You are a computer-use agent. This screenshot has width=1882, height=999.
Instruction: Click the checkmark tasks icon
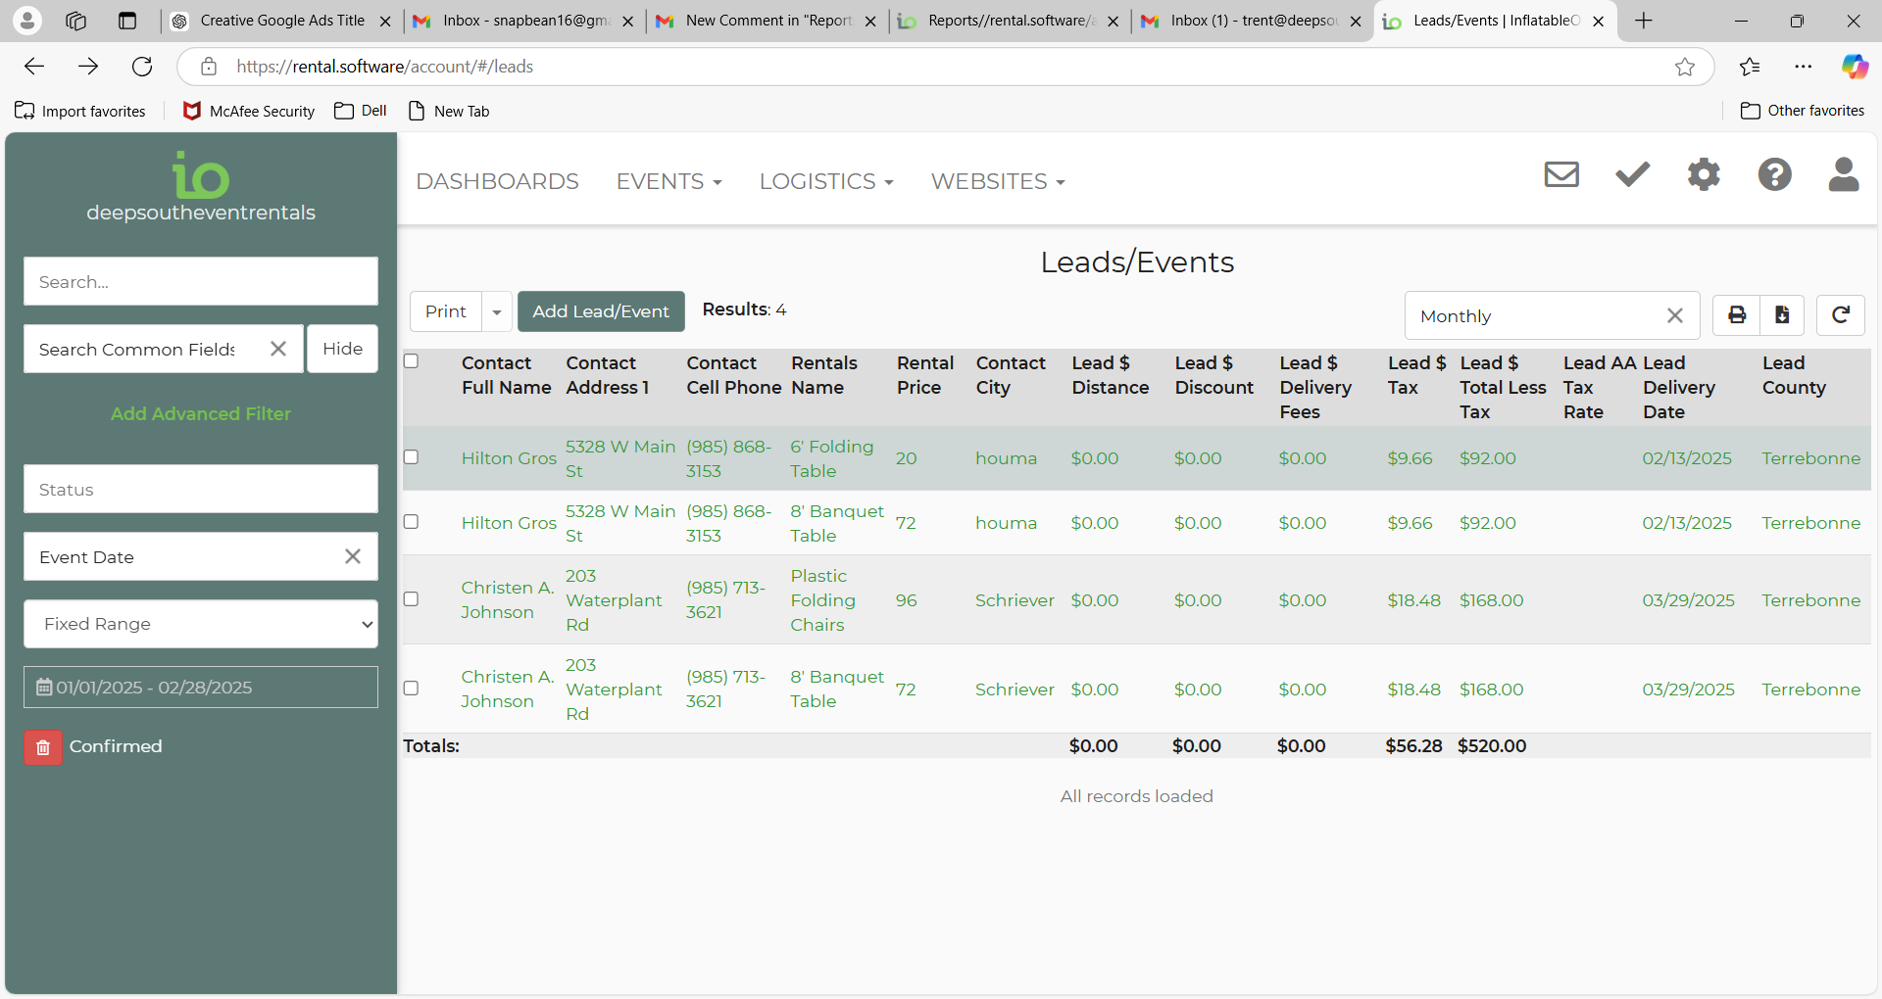(x=1632, y=174)
